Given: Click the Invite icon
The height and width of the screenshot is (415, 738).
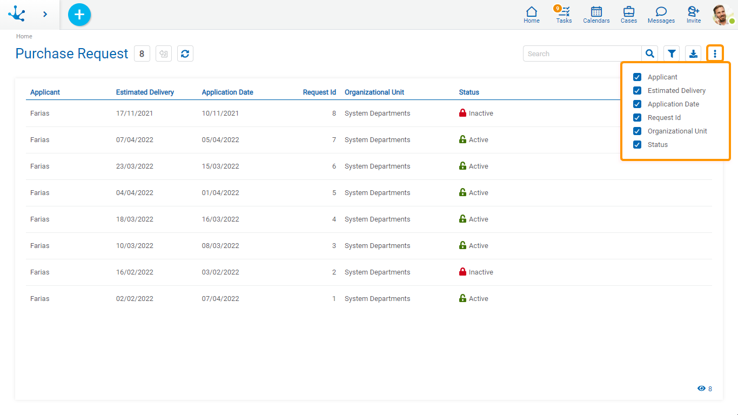Looking at the screenshot, I should 694,15.
